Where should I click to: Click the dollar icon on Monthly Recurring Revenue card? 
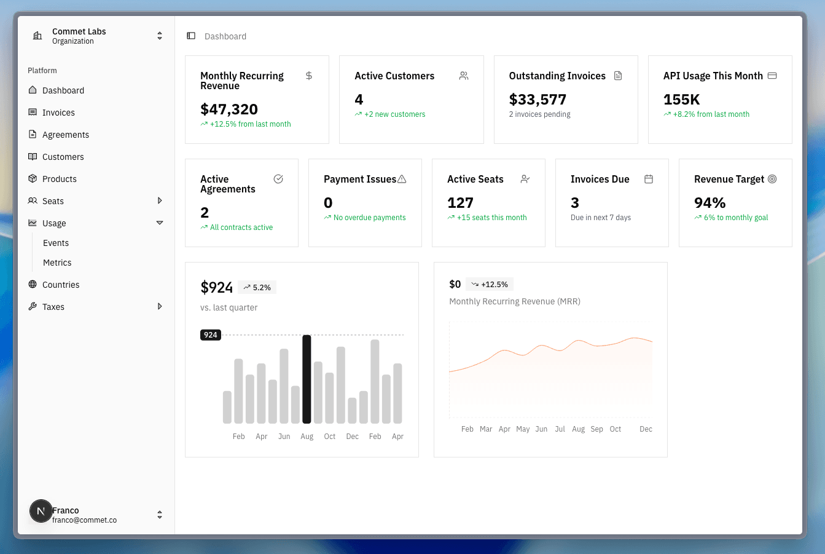point(308,76)
